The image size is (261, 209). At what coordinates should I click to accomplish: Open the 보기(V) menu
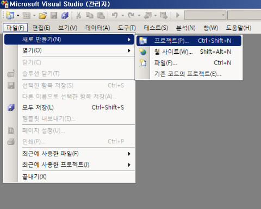68,28
